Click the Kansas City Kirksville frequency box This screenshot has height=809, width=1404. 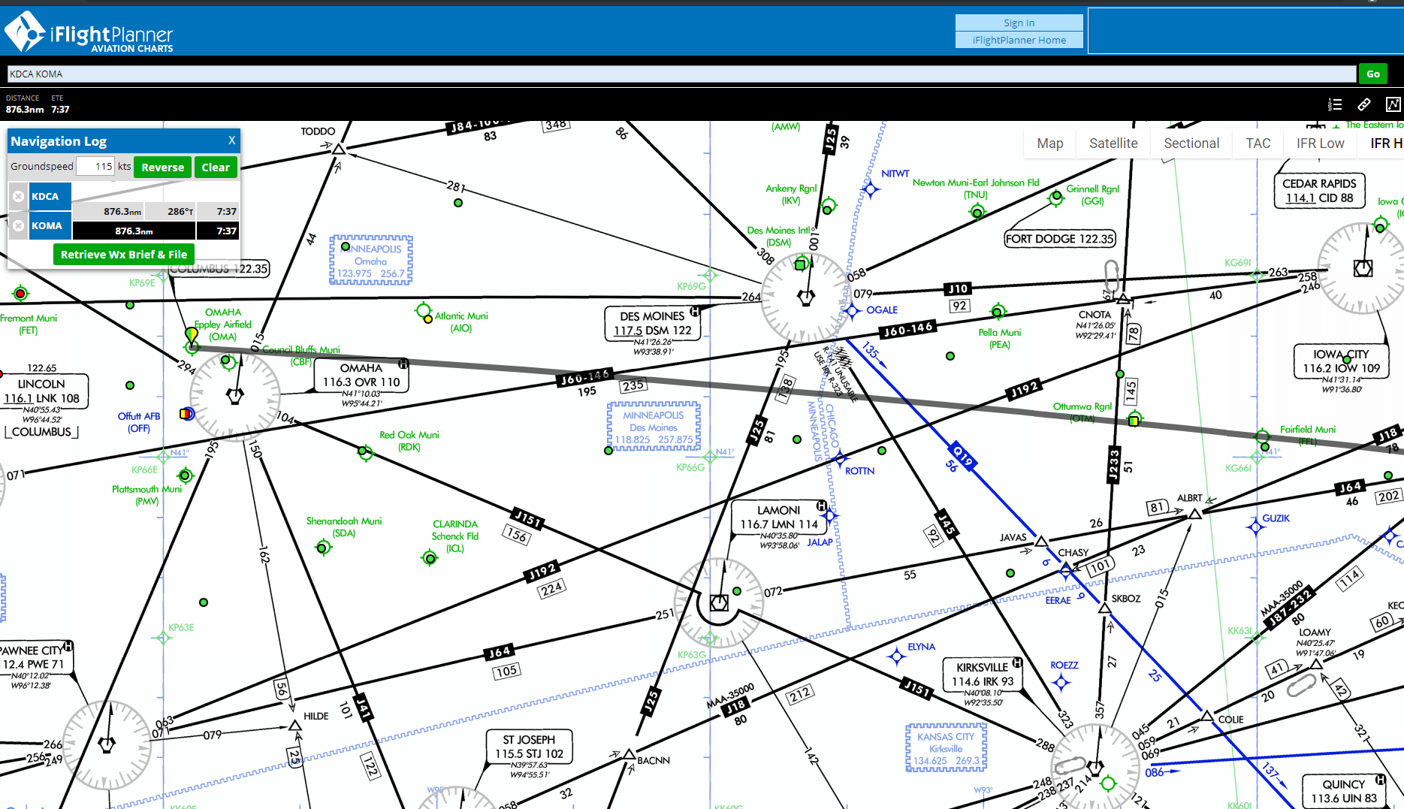coord(946,748)
